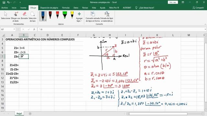Click Convertir entrada de lápiz en forma

93,17
